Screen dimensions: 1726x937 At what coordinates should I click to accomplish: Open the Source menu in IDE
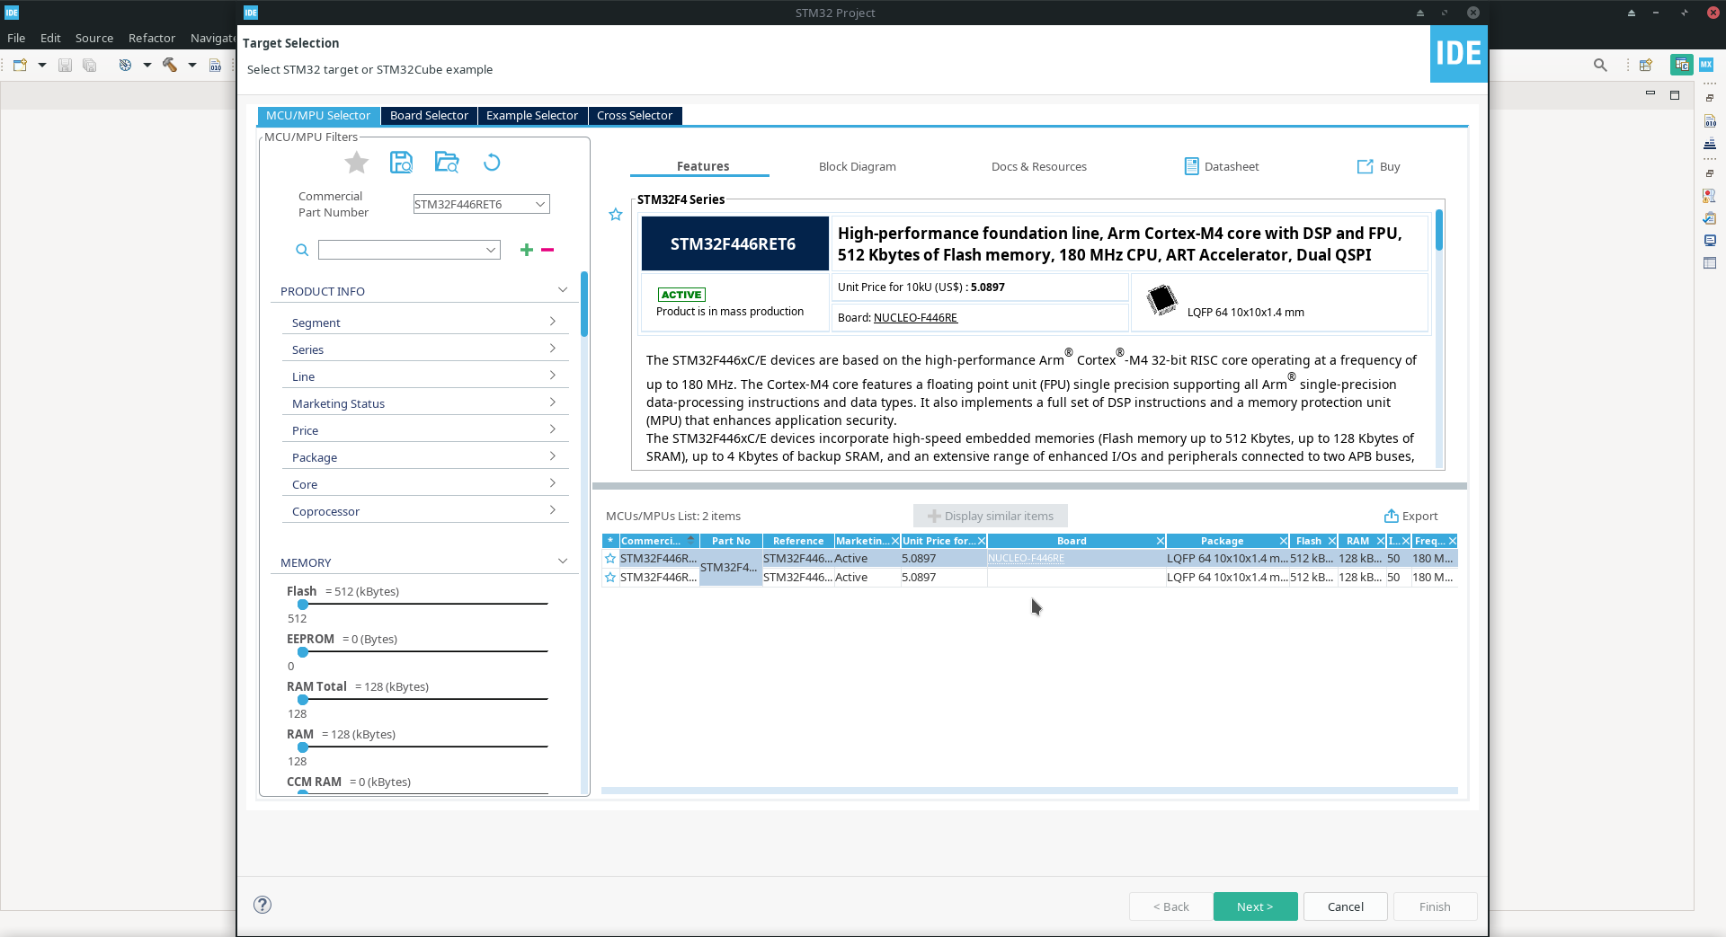click(94, 38)
